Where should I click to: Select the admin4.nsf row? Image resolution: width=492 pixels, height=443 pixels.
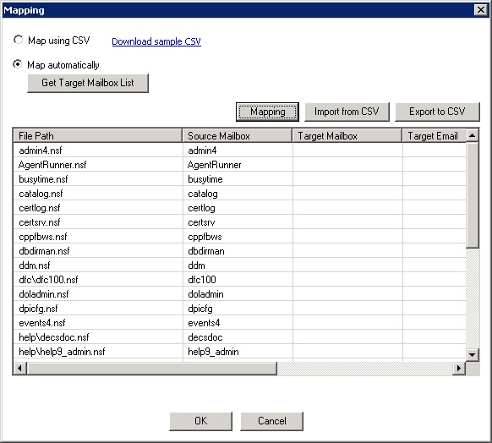tap(240, 150)
